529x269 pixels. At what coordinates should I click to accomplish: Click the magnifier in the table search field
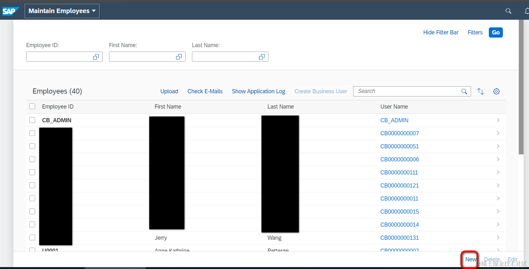pos(464,91)
